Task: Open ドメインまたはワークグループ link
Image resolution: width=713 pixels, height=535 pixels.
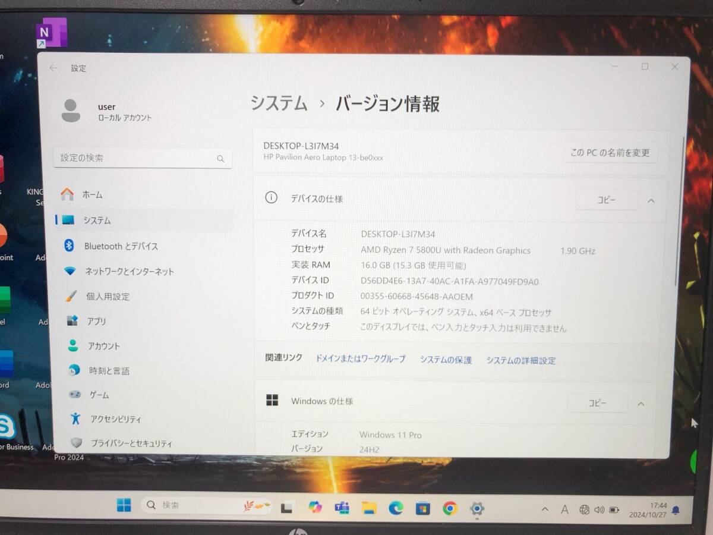Action: [360, 358]
